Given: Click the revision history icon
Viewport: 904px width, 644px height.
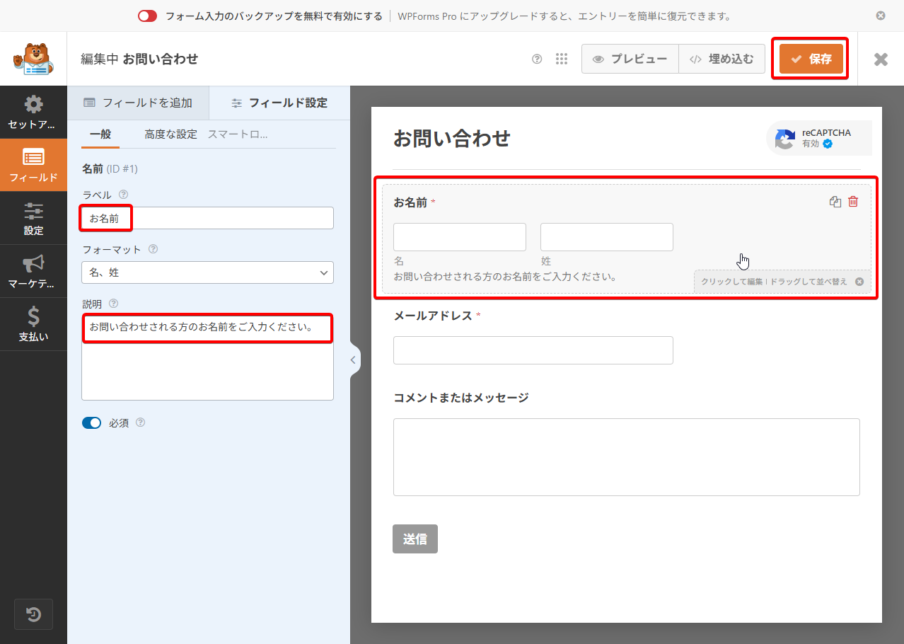Looking at the screenshot, I should [33, 614].
